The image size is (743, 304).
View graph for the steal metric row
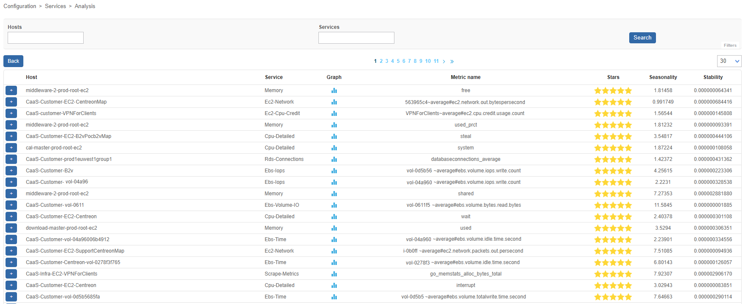(x=334, y=136)
